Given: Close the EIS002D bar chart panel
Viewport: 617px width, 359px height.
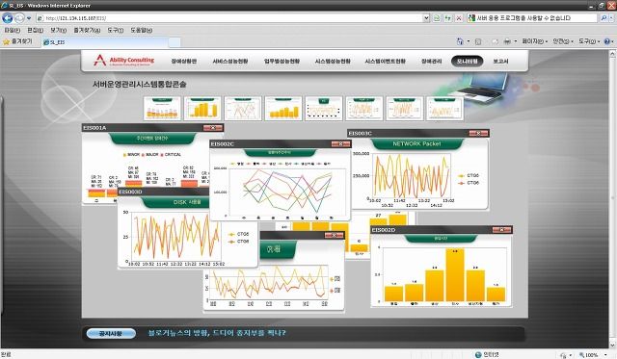Looking at the screenshot, I should tap(502, 230).
